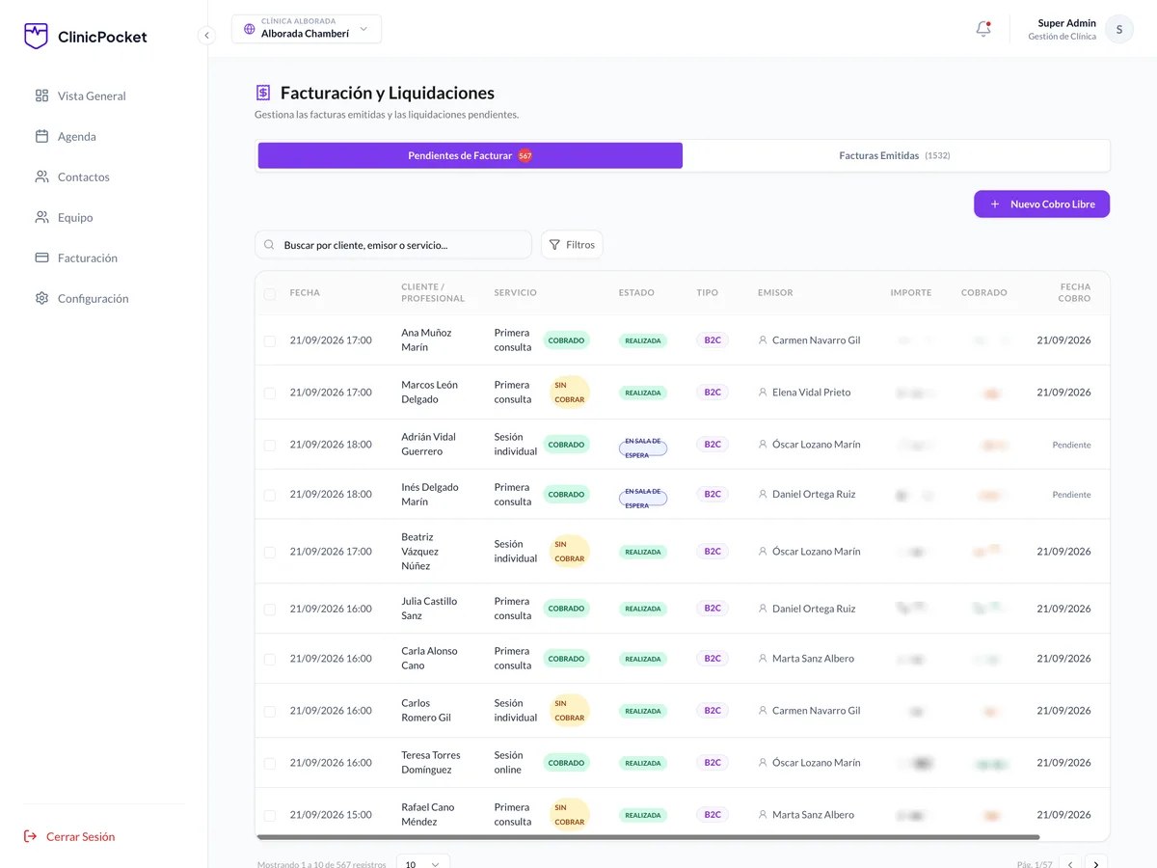Open the notifications bell
This screenshot has height=868, width=1157.
(983, 29)
